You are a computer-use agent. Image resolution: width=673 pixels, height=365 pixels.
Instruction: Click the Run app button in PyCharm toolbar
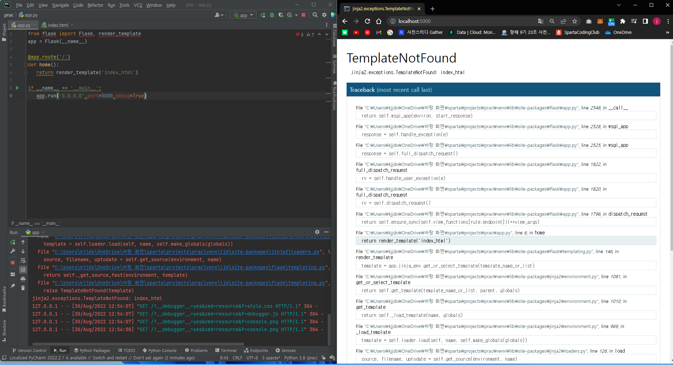[263, 15]
